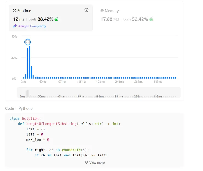This screenshot has width=203, height=171.
Task: Click the clapping hands icon next to 52.42%
Action: coord(151,19)
